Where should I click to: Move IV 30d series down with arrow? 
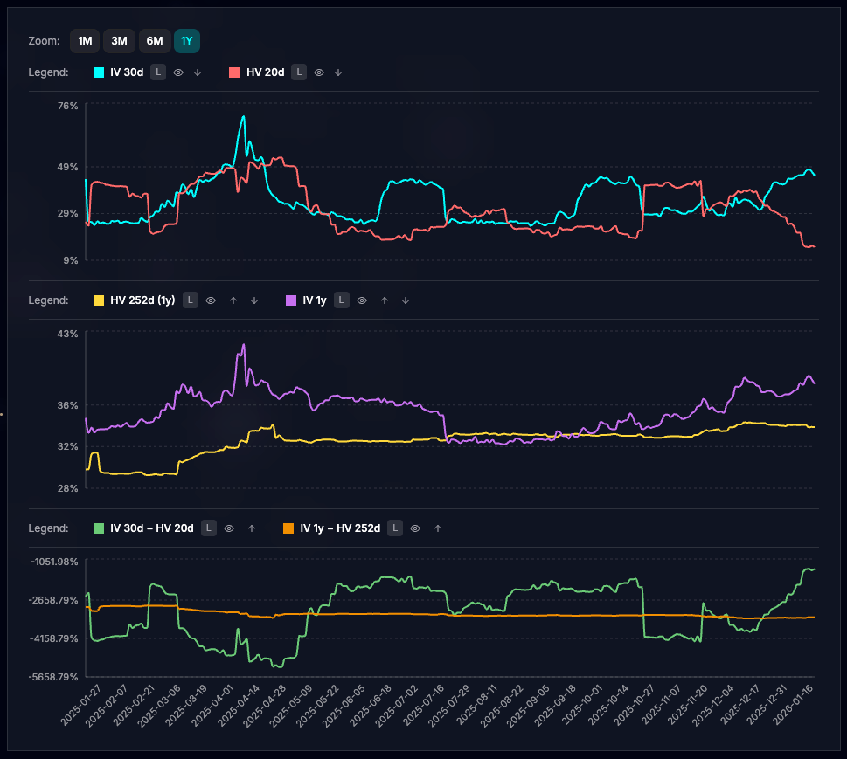point(198,72)
